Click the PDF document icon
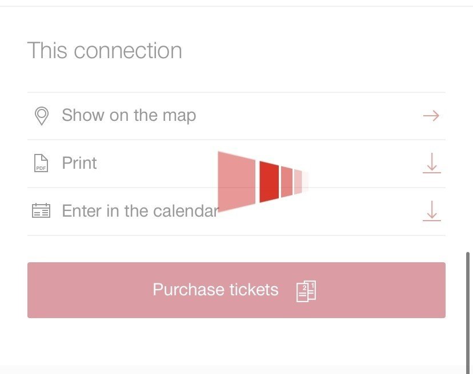The width and height of the screenshot is (473, 374). (41, 163)
